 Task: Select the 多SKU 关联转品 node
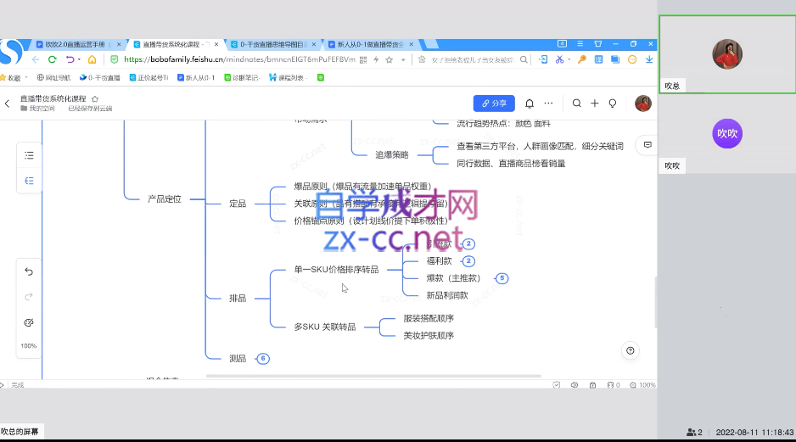pyautogui.click(x=325, y=327)
